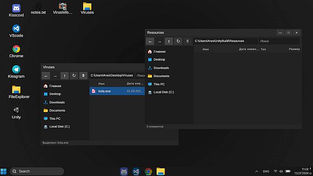
Task: Open Главная in Resources window sidebar
Action: [157, 51]
